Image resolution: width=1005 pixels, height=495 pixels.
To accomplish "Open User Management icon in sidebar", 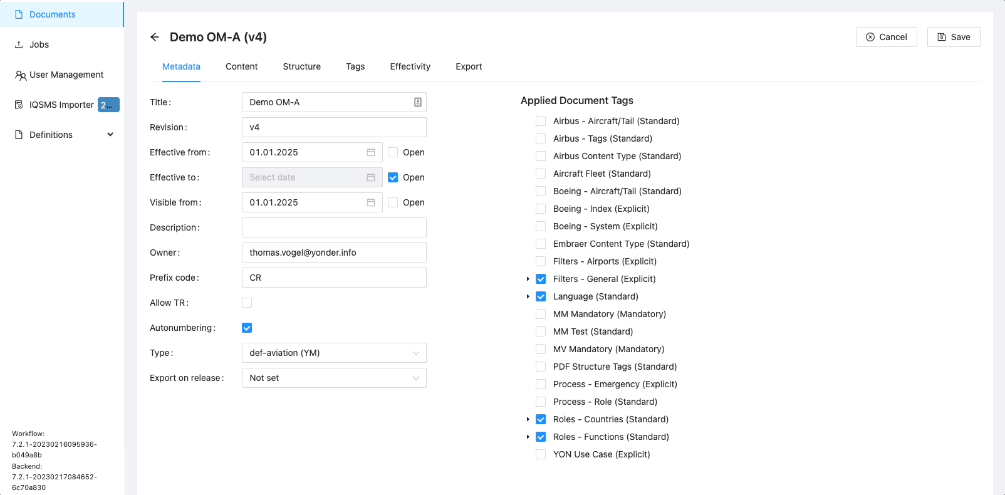I will [x=20, y=75].
